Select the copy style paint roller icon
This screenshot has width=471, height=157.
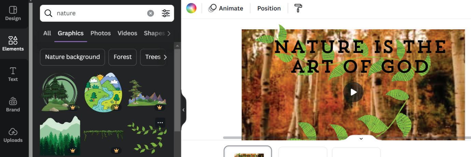point(298,8)
